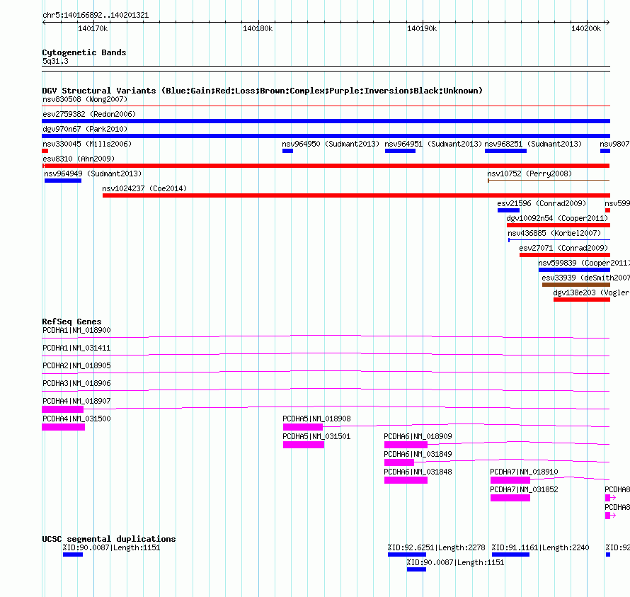Click the small red nsv330045 (Mills2006) bar
The width and height of the screenshot is (630, 597).
(x=45, y=151)
